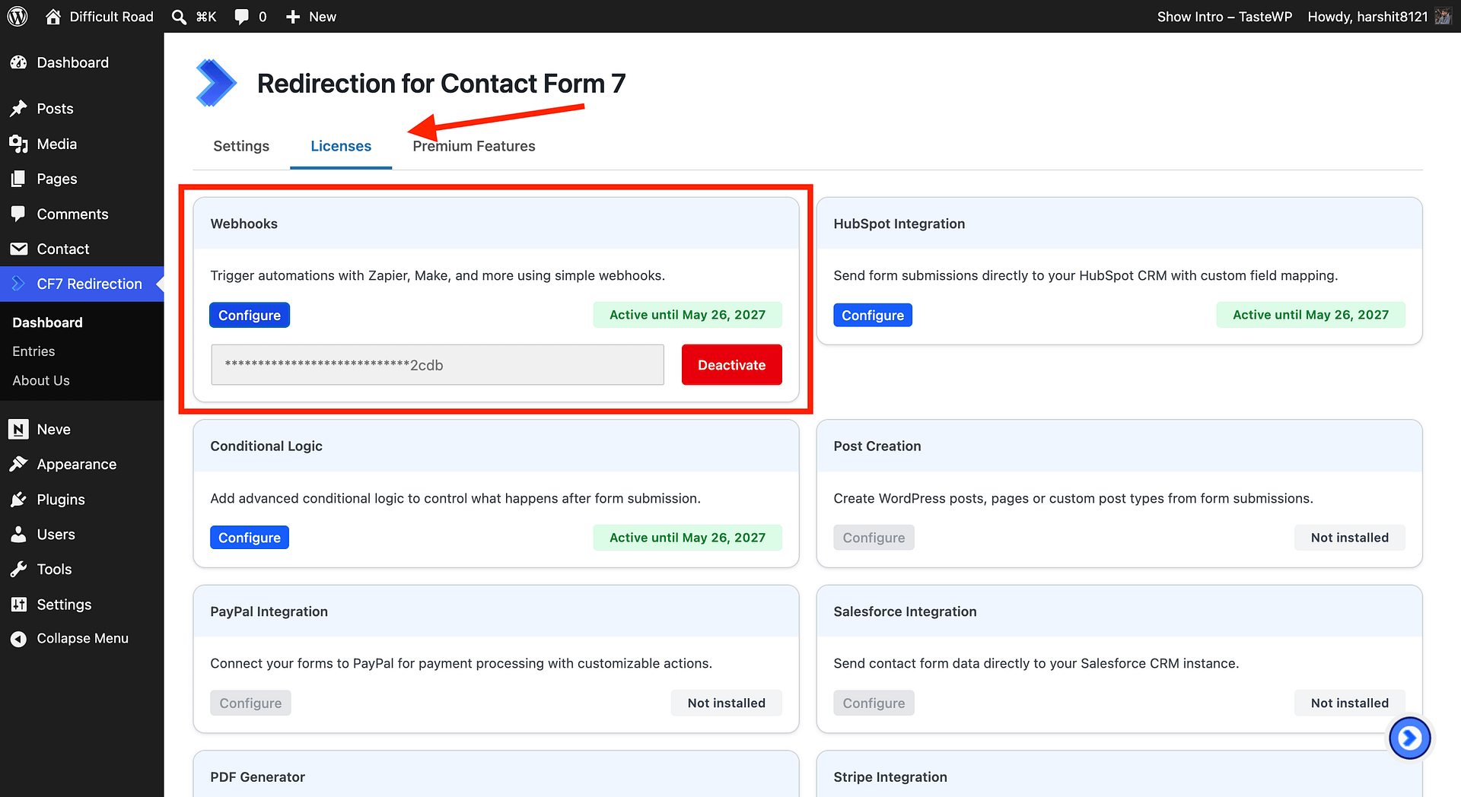
Task: Click the Dashboard palette icon in sidebar
Action: [x=19, y=62]
